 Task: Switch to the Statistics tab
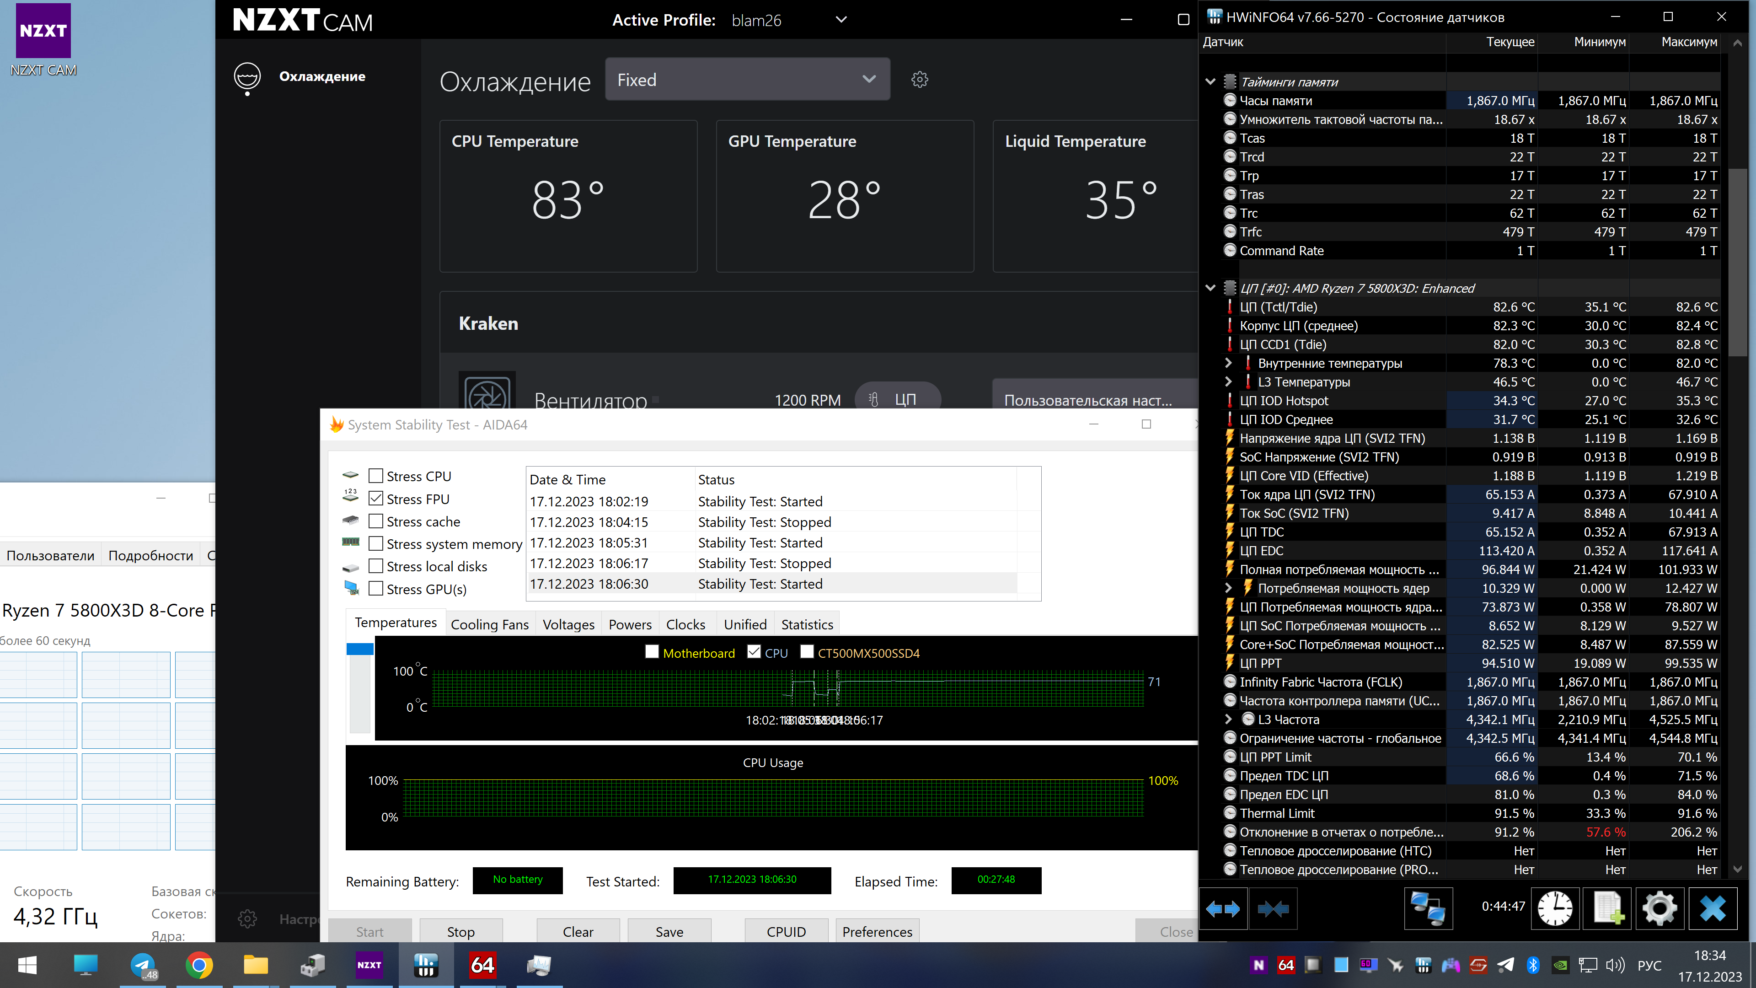tap(807, 624)
